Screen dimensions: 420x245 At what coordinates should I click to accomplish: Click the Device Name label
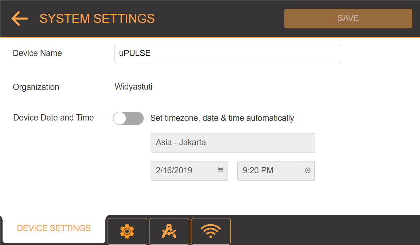37,53
